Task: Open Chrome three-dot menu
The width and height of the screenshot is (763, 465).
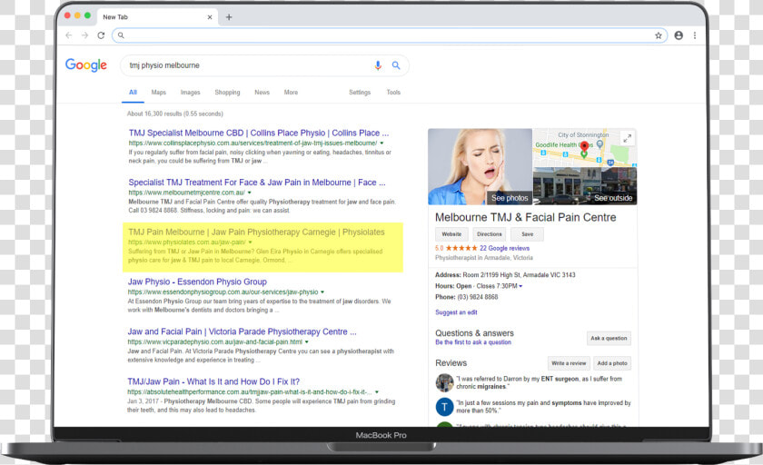Action: click(695, 35)
